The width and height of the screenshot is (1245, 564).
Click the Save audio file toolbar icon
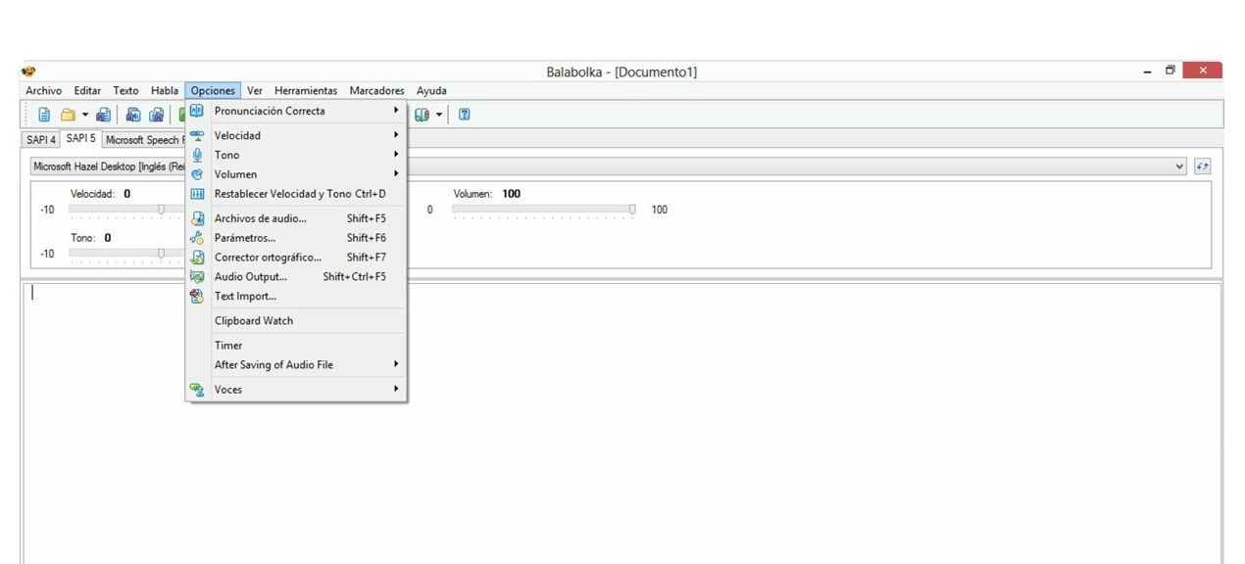[133, 115]
